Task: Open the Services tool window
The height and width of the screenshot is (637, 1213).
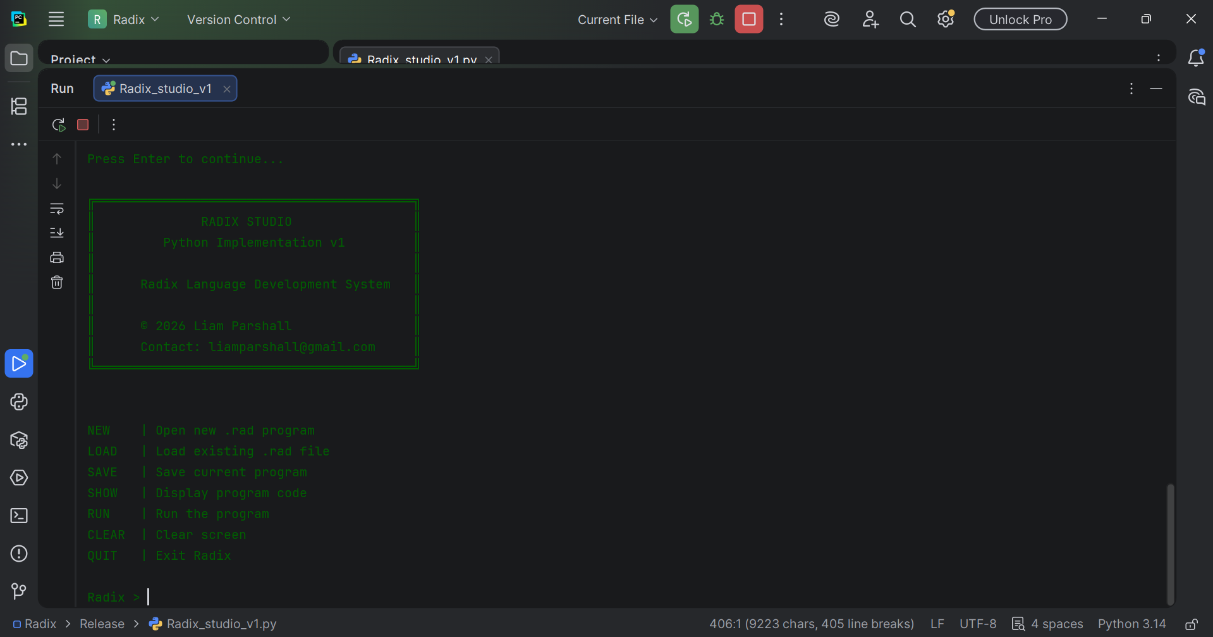Action: point(19,478)
